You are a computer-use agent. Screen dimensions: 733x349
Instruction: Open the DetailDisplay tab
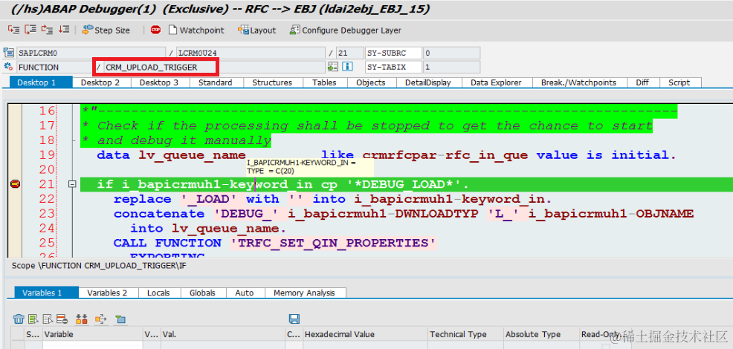427,82
